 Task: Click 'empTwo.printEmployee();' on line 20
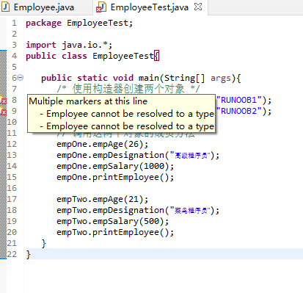pos(115,232)
